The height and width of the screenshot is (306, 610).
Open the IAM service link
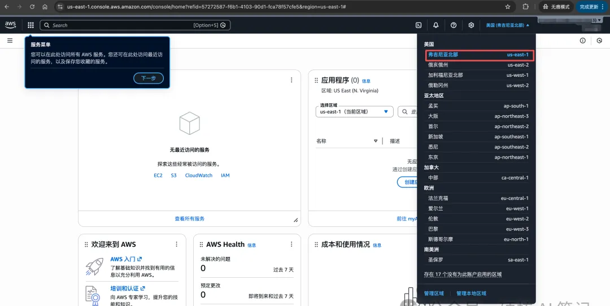[x=225, y=176]
